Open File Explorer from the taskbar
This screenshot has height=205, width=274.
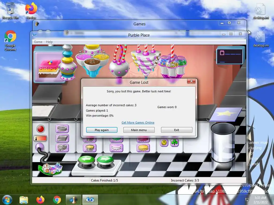pyautogui.click(x=24, y=200)
